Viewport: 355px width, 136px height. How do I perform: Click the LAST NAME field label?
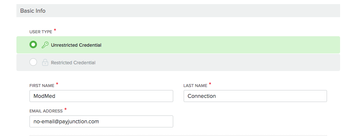click(195, 86)
